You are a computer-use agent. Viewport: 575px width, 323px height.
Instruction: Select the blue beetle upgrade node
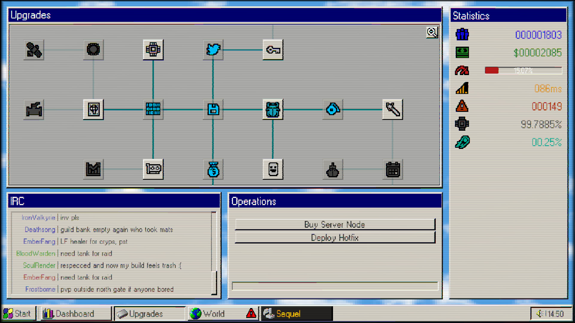click(x=273, y=109)
